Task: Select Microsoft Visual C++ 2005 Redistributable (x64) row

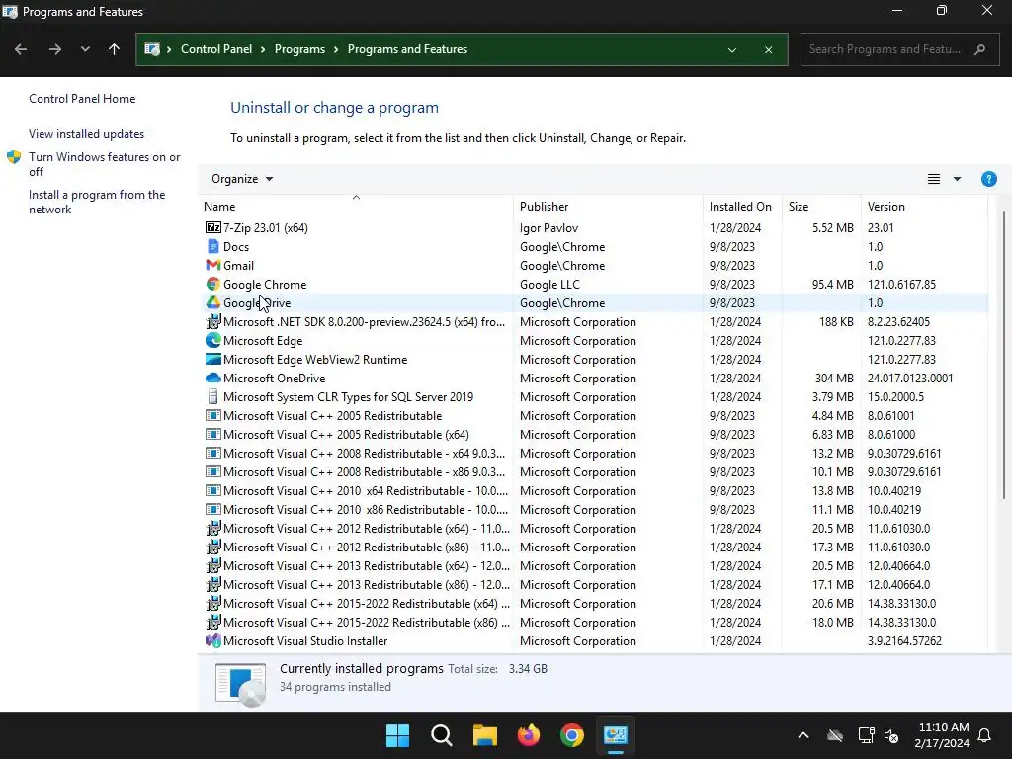Action: [x=594, y=435]
